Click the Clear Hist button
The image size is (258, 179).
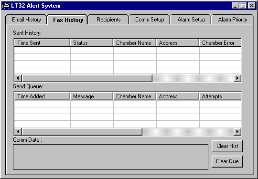tap(227, 146)
